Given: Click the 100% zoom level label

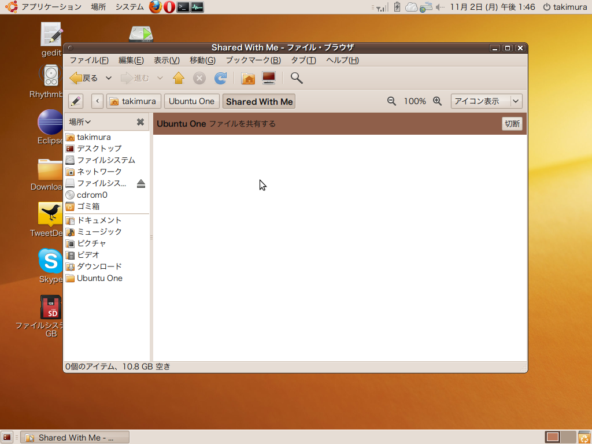Looking at the screenshot, I should tap(415, 101).
